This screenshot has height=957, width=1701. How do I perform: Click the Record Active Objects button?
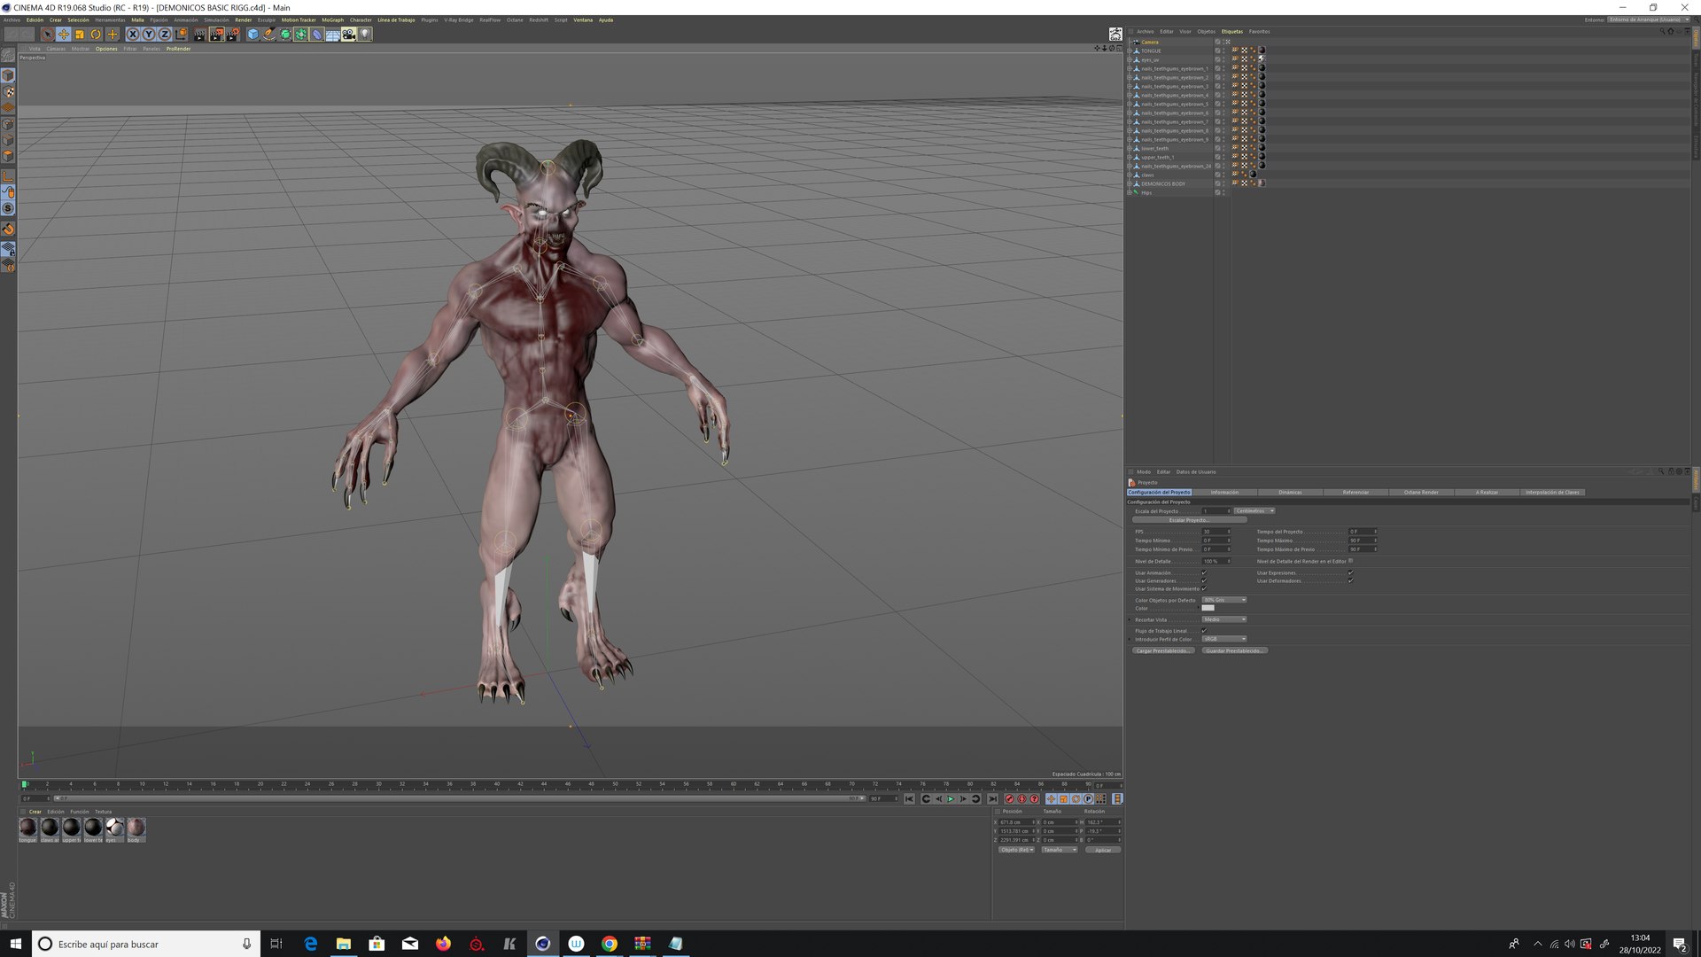pyautogui.click(x=1009, y=799)
